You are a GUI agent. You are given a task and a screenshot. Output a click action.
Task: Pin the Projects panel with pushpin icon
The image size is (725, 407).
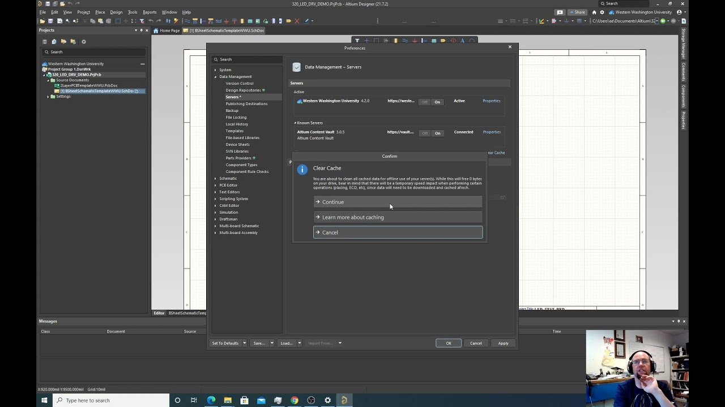tap(141, 30)
